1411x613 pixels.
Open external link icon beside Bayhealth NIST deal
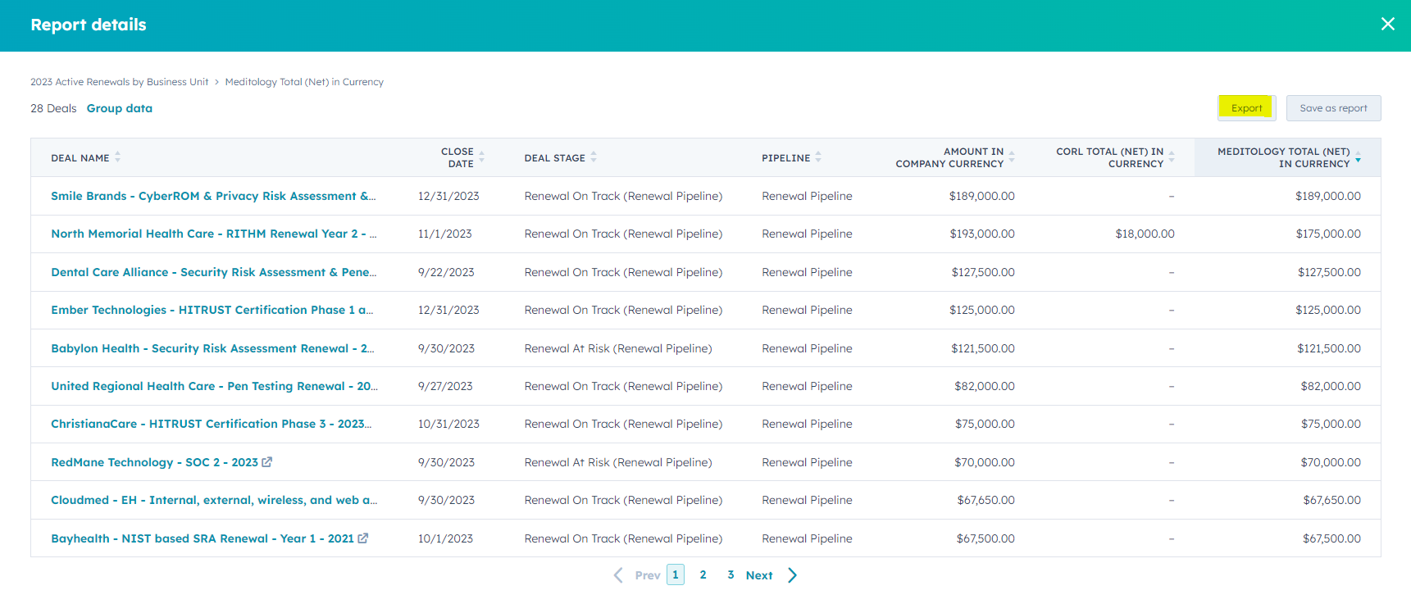[x=363, y=538]
